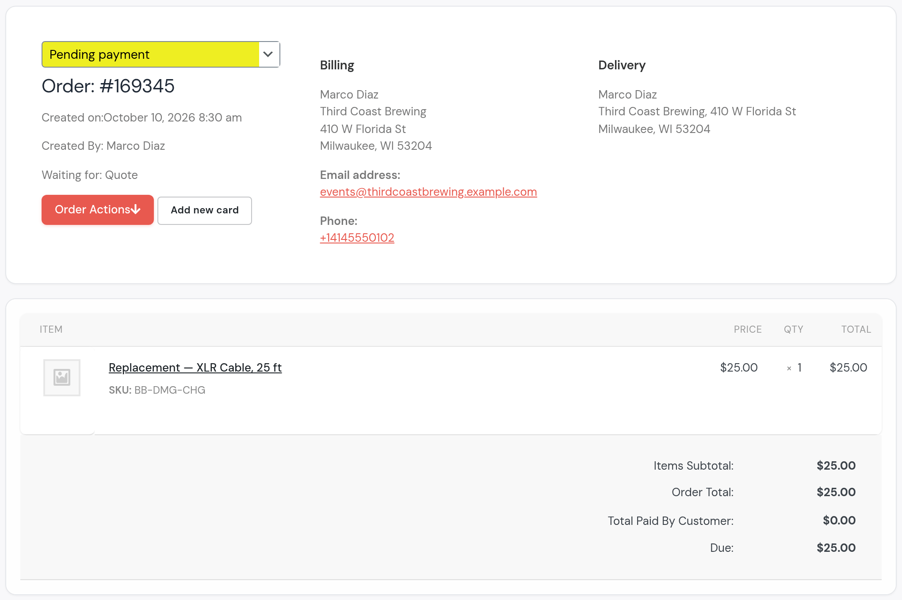This screenshot has height=600, width=902.
Task: Click the QTY column header
Action: coord(794,330)
